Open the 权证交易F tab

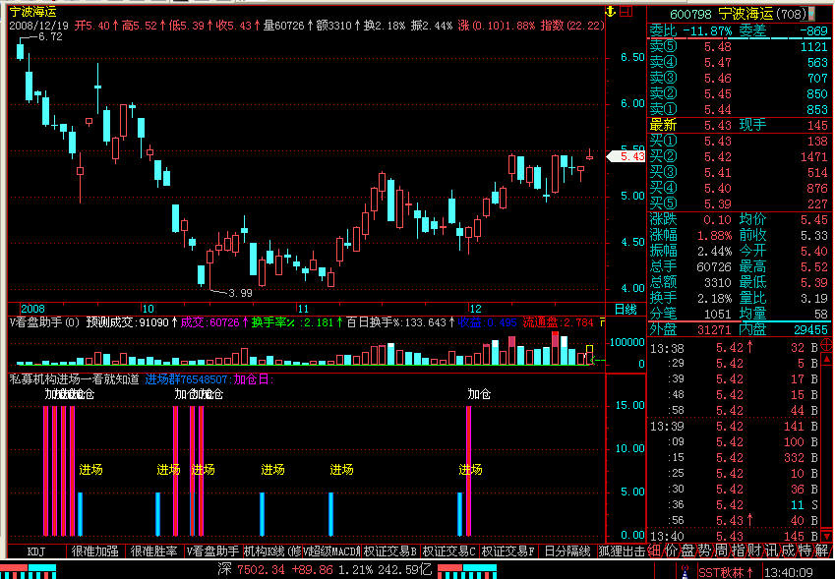pyautogui.click(x=508, y=550)
